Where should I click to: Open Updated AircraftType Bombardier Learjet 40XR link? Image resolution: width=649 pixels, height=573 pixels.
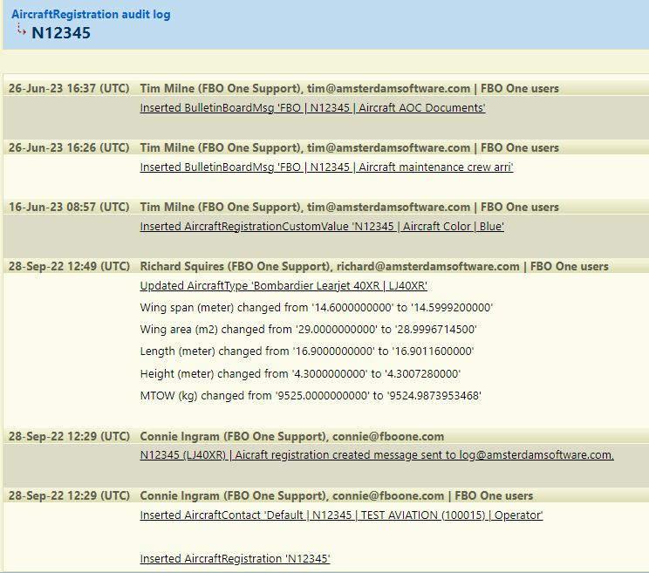[x=284, y=286]
